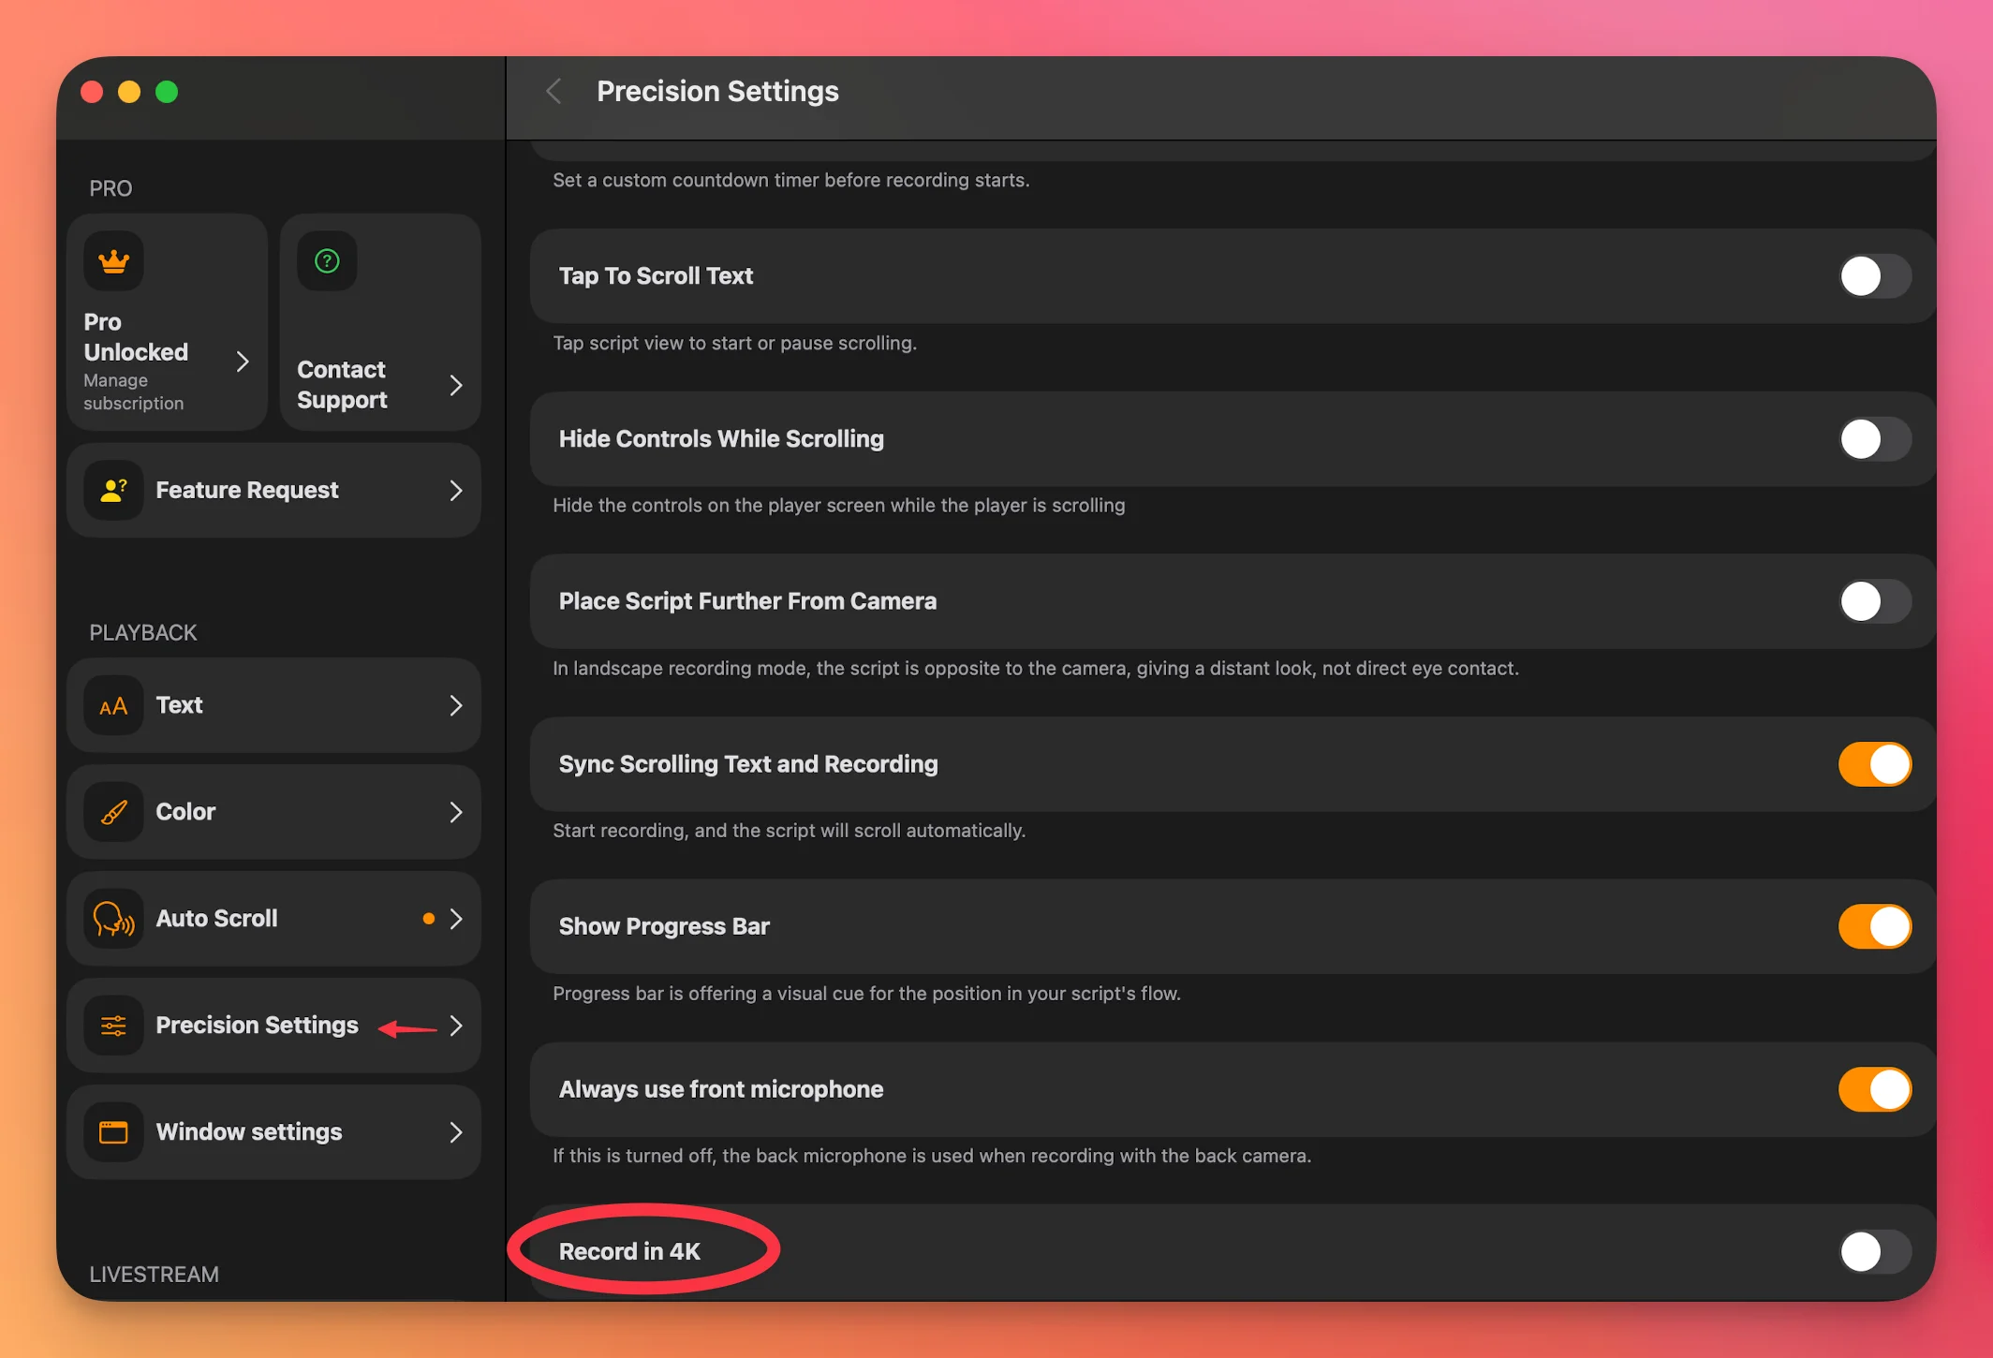This screenshot has height=1358, width=1993.
Task: Expand the Auto Scroll options
Action: (456, 919)
